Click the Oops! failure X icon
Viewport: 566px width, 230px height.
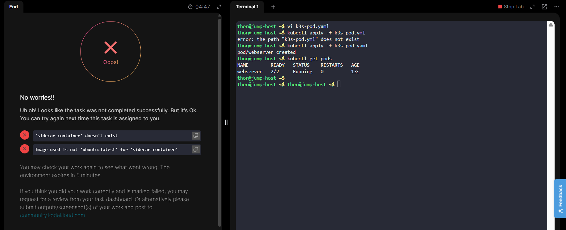(x=110, y=48)
